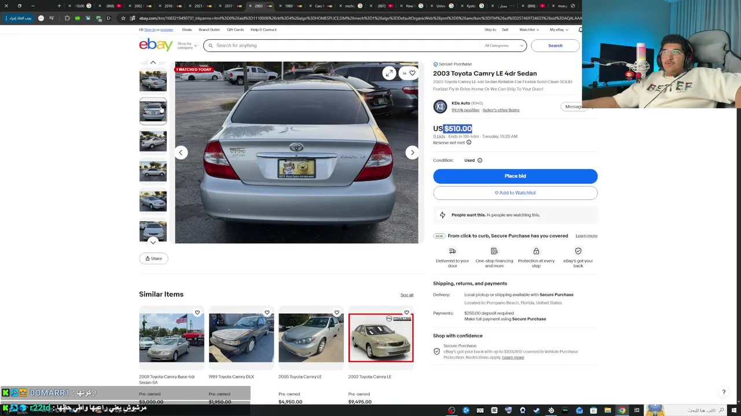Open info icon beside Used condition
This screenshot has height=416, width=741.
pos(480,160)
